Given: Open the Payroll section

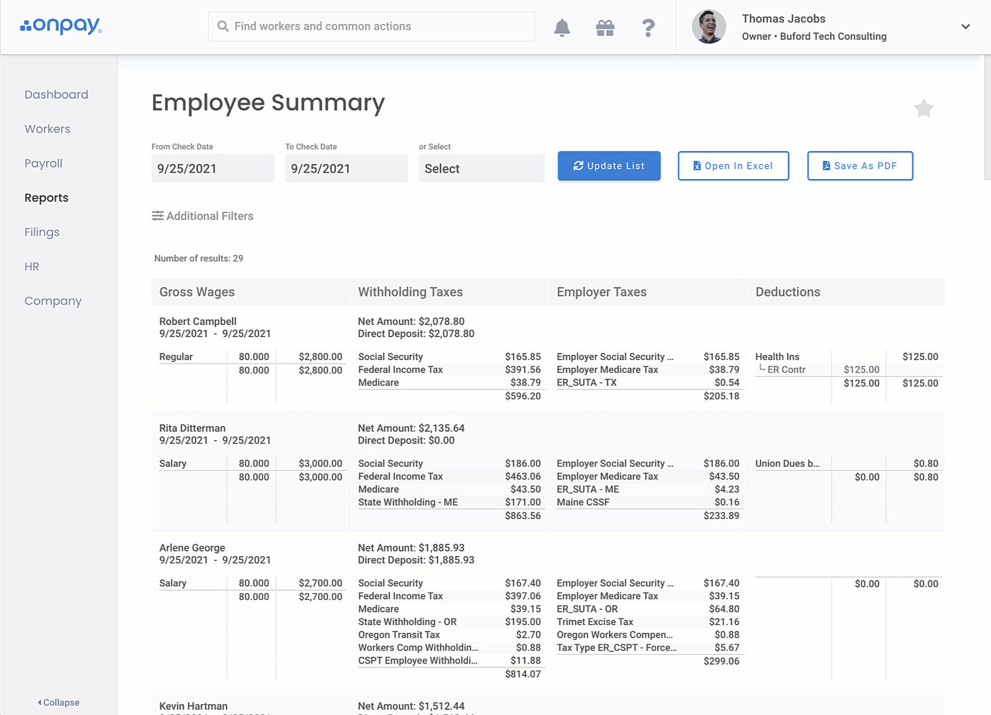Looking at the screenshot, I should (43, 164).
